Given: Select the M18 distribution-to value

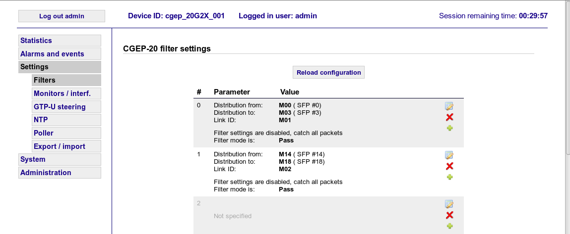Looking at the screenshot, I should (x=285, y=161).
